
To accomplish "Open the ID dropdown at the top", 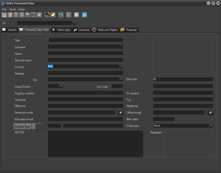I will (74, 23).
